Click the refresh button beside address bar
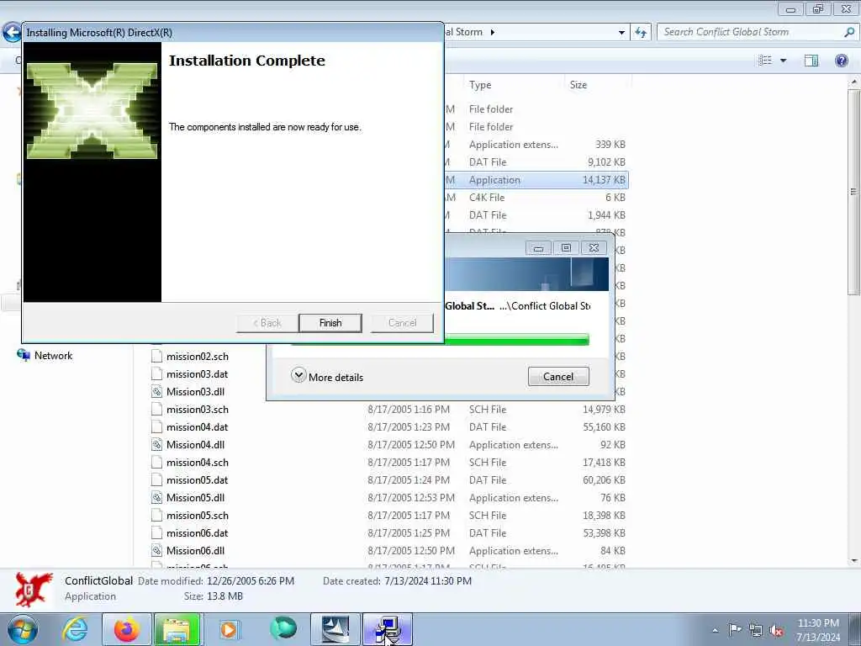This screenshot has width=861, height=646. (640, 33)
